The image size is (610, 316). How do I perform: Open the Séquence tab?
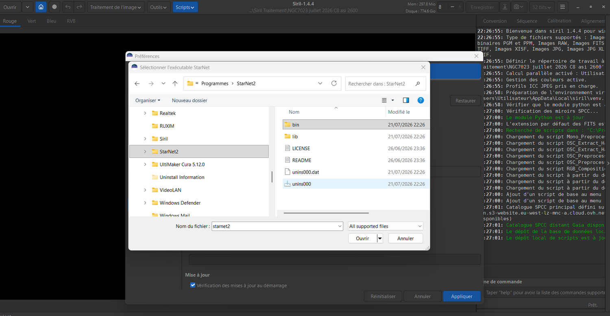[527, 21]
